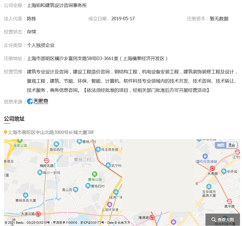This screenshot has width=242, height=226.
Task: Click the 公司地址 section heading
Action: [14, 119]
